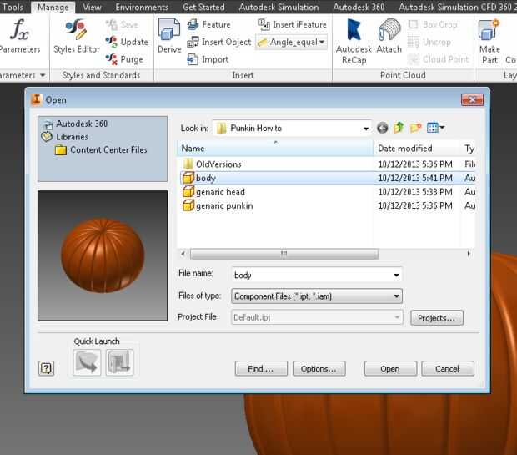The image size is (517, 455).
Task: Expand the File name dropdown
Action: tap(396, 275)
